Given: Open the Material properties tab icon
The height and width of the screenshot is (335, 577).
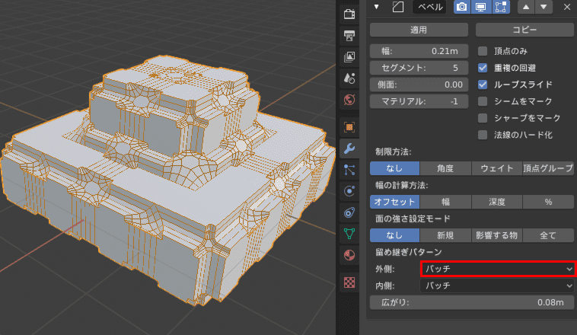Looking at the screenshot, I should click(349, 255).
